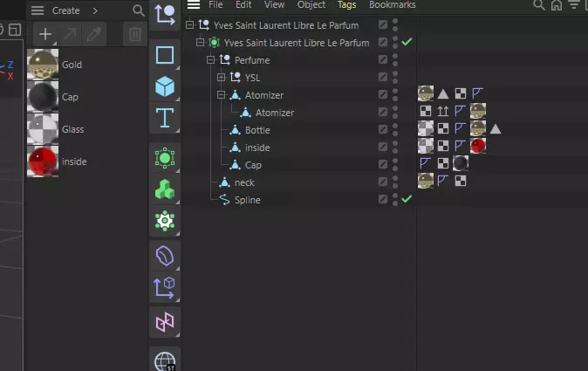Select the Rectangle spline tool

point(165,55)
